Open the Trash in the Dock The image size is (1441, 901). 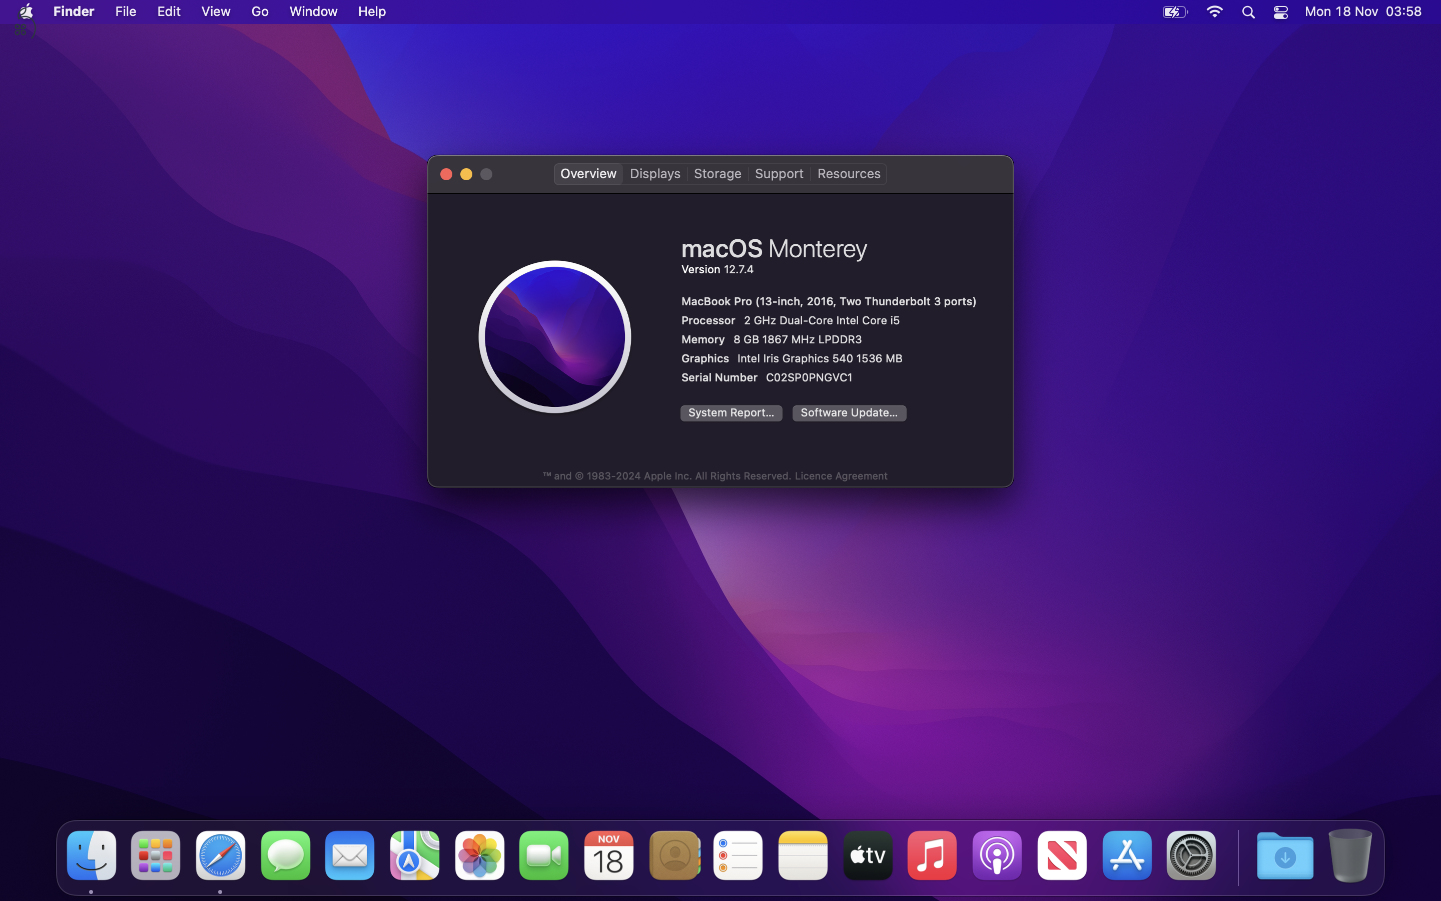point(1350,855)
